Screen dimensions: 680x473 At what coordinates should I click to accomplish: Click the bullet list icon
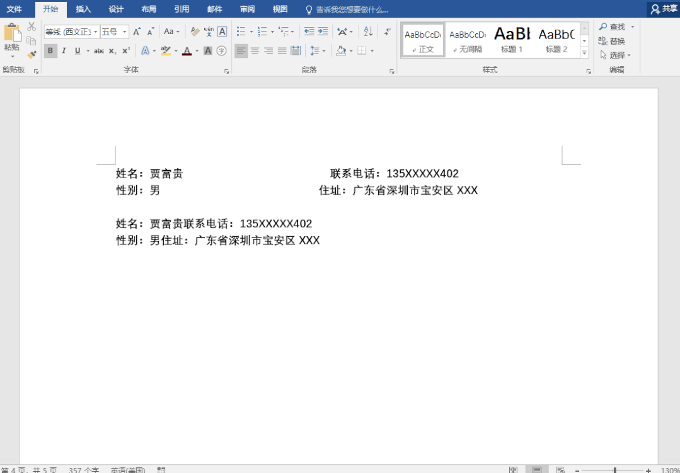point(241,31)
